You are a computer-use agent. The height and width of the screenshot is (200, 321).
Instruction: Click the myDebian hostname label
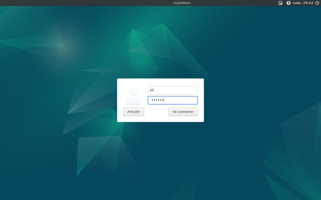point(182,3)
